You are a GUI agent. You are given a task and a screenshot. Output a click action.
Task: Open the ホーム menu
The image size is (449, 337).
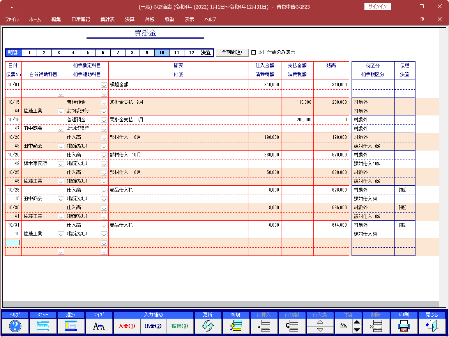click(35, 20)
